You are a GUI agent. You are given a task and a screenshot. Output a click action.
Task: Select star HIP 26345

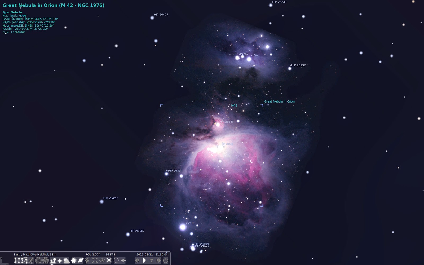[x=128, y=234]
